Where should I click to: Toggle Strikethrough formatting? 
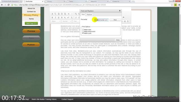point(62,18)
